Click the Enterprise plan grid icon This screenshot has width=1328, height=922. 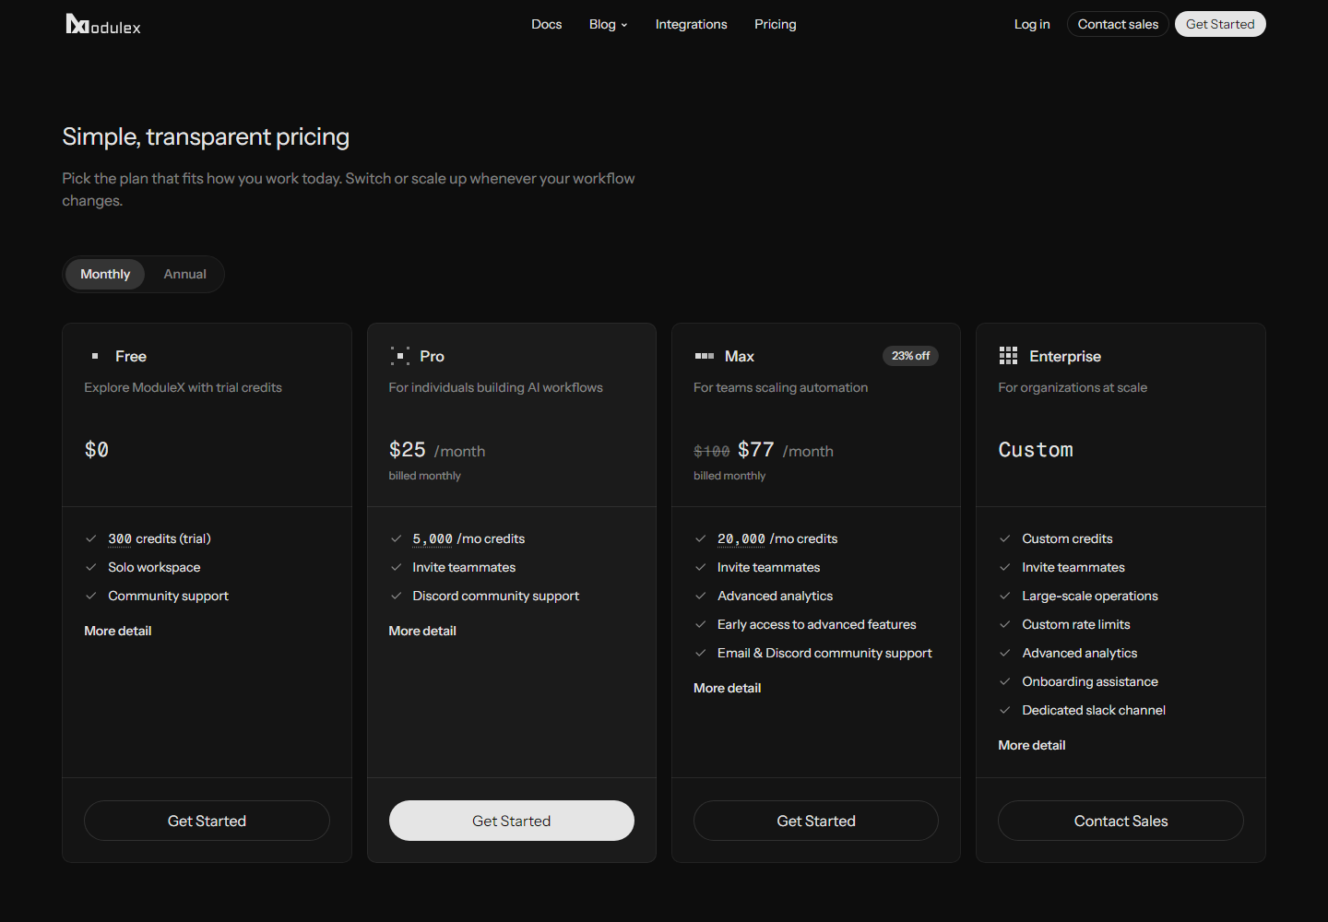pyautogui.click(x=1008, y=356)
